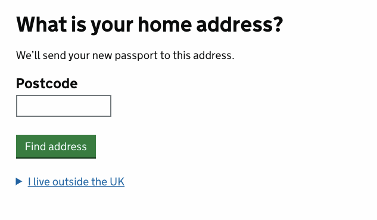Screen dimensions: 377x220
Task: Click the 'We'll send your new passport' hint text
Action: click(125, 55)
